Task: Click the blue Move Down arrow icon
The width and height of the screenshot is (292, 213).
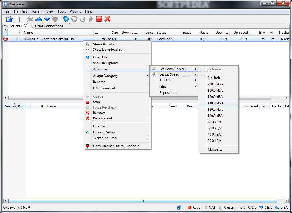Action: [47, 19]
